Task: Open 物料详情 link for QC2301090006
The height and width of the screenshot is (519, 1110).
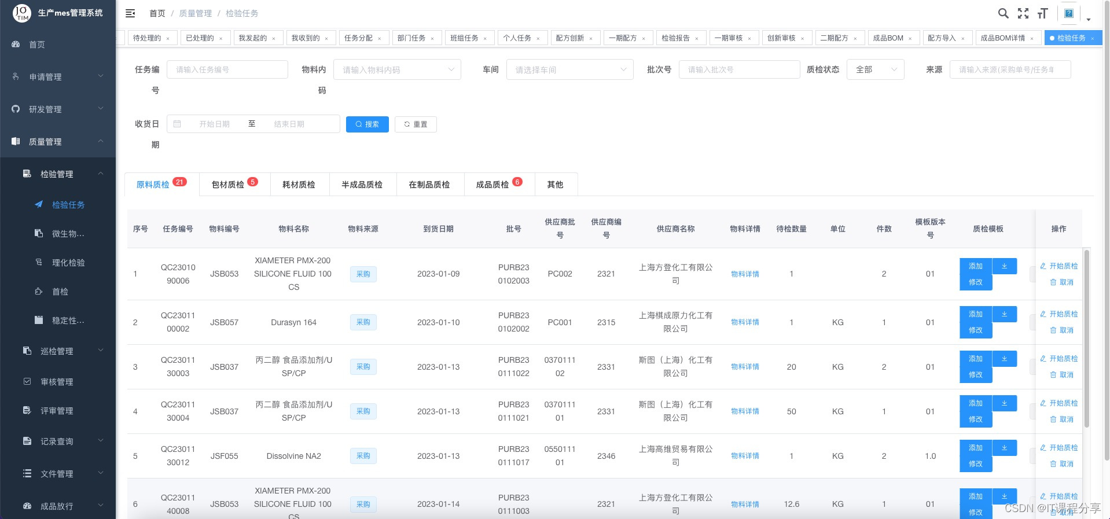Action: point(745,274)
